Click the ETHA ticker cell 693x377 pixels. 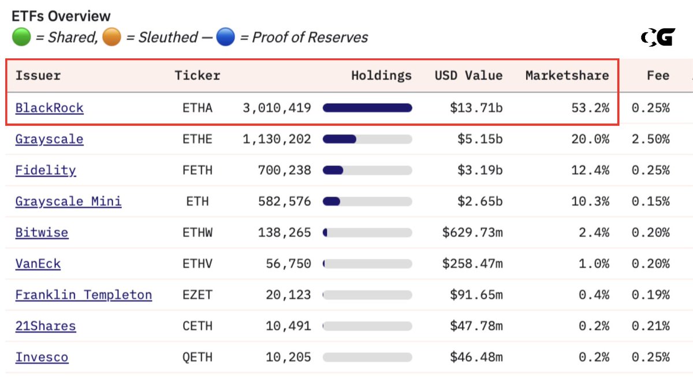[197, 108]
